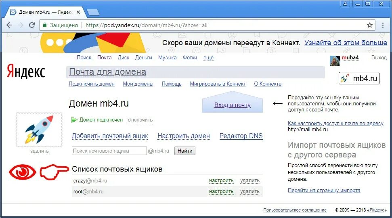Click the crazy@mb4.ru mailbox entry
The width and height of the screenshot is (392, 218).
pyautogui.click(x=90, y=181)
